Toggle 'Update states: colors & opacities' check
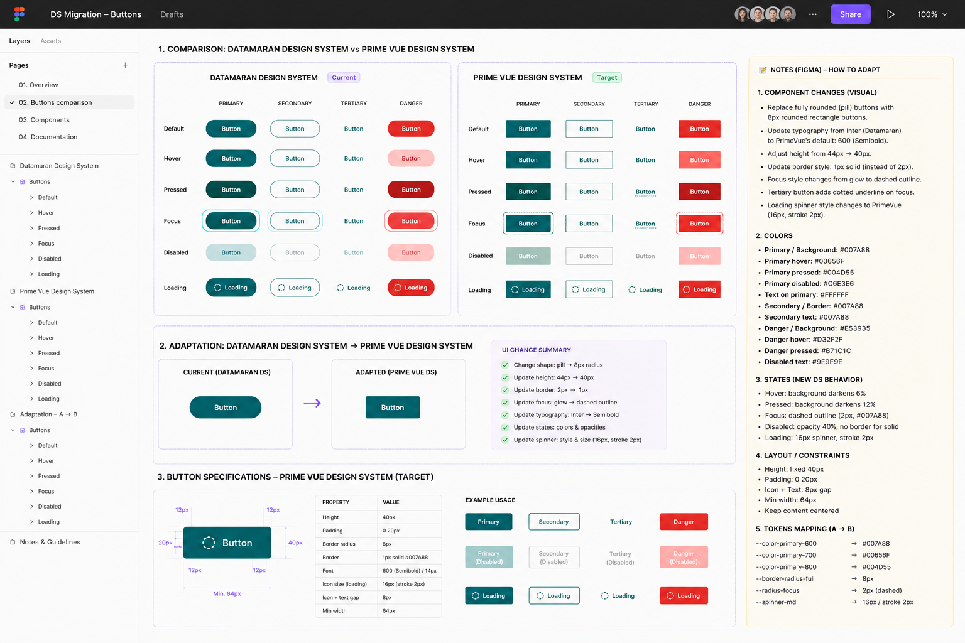965x643 pixels. pos(505,428)
